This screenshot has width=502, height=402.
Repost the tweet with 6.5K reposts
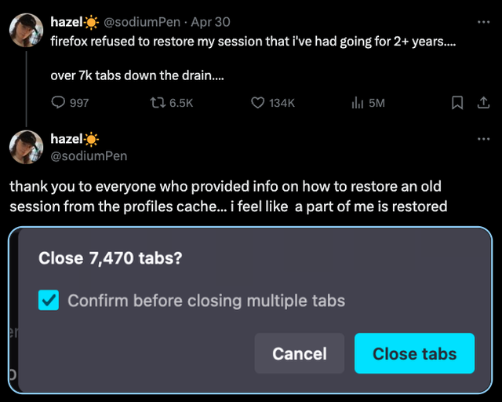click(158, 103)
